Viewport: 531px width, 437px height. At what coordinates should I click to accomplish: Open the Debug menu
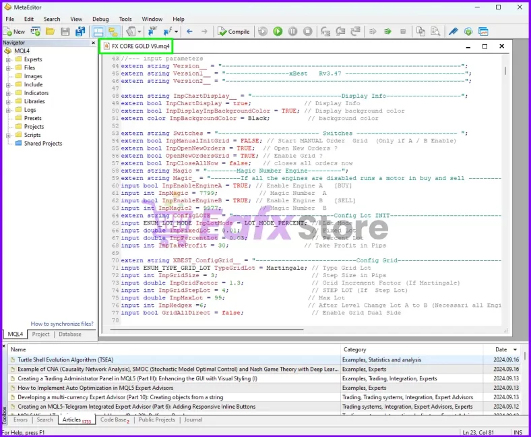100,19
